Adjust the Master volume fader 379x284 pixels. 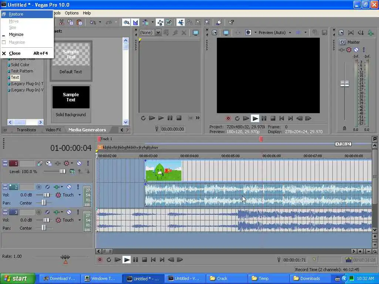[x=345, y=84]
